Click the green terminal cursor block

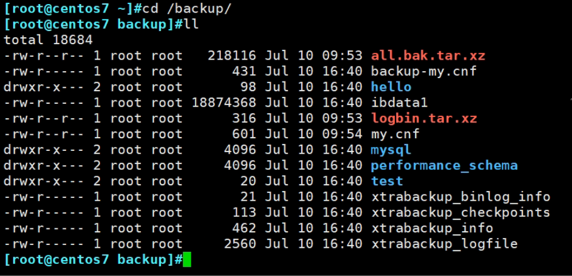(x=186, y=259)
